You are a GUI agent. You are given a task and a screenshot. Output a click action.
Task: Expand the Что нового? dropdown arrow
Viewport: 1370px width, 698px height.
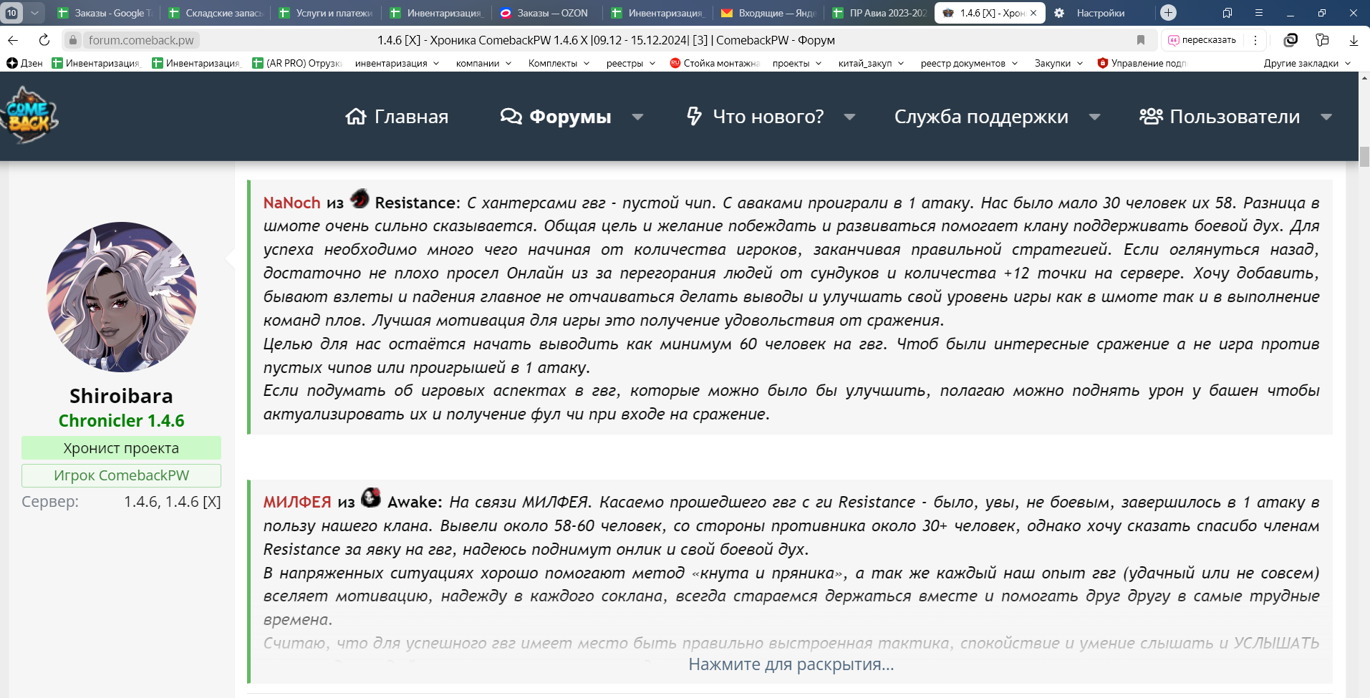[849, 117]
